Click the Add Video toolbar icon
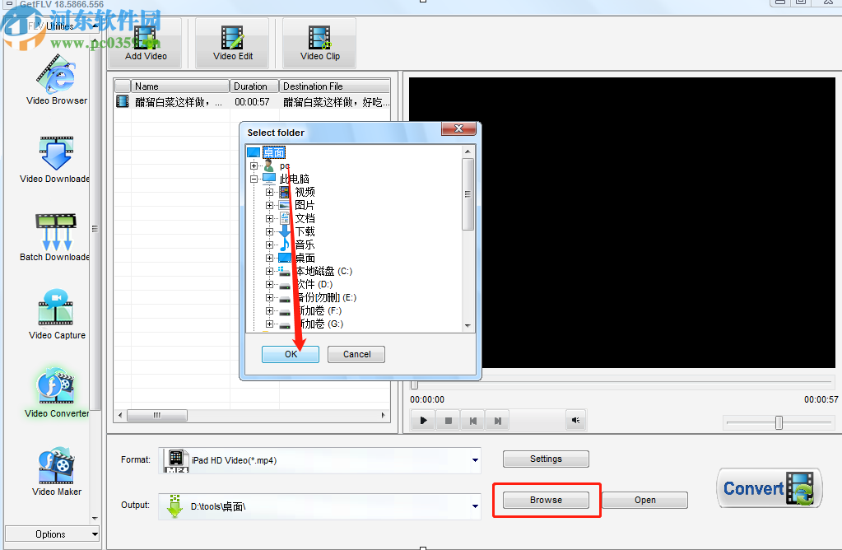Viewport: 842px width, 550px height. coord(145,38)
